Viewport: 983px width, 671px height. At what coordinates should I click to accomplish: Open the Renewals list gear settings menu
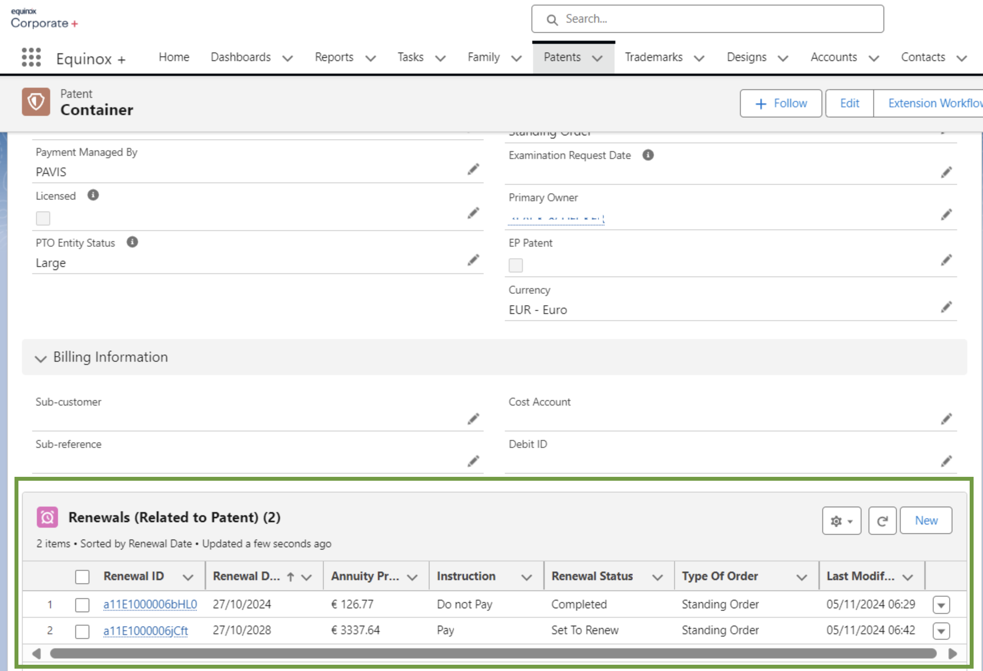click(841, 521)
